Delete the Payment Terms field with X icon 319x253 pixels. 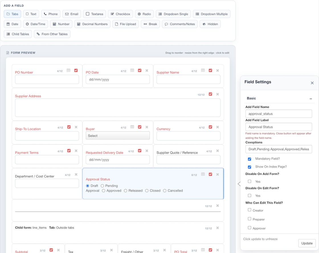click(76, 151)
